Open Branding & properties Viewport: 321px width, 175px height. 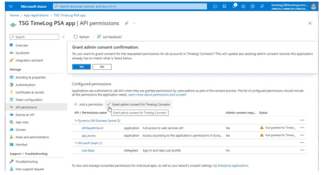[x=31, y=78]
